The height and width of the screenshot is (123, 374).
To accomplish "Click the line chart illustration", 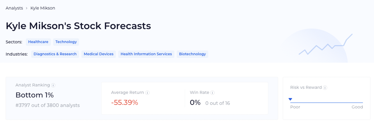I will (x=326, y=45).
